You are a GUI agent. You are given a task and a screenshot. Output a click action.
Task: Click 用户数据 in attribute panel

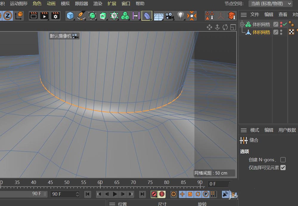click(x=287, y=130)
